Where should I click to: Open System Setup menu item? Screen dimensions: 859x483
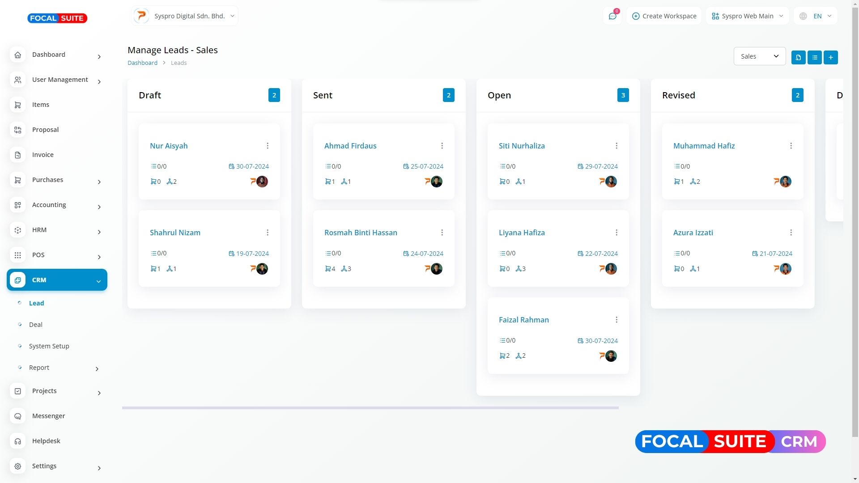pos(49,346)
